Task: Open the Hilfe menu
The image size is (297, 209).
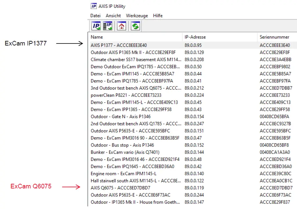Action: click(158, 16)
